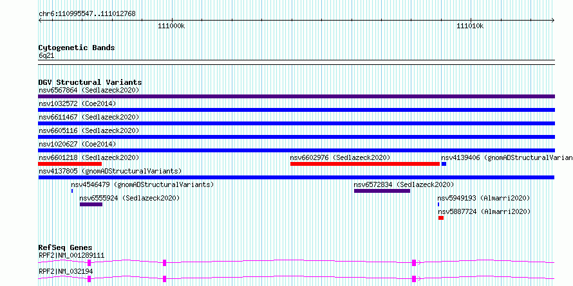Viewport: 573px width, 286px height.
Task: Click the RPF2|NM_032194 transcript label
Action: pos(66,271)
